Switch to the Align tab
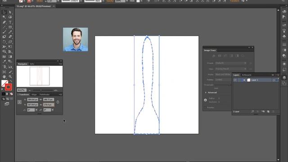This screenshot has height=162, width=288. coord(34,94)
